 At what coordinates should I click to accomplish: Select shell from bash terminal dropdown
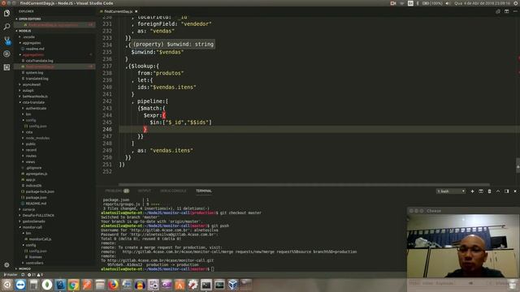tap(451, 191)
